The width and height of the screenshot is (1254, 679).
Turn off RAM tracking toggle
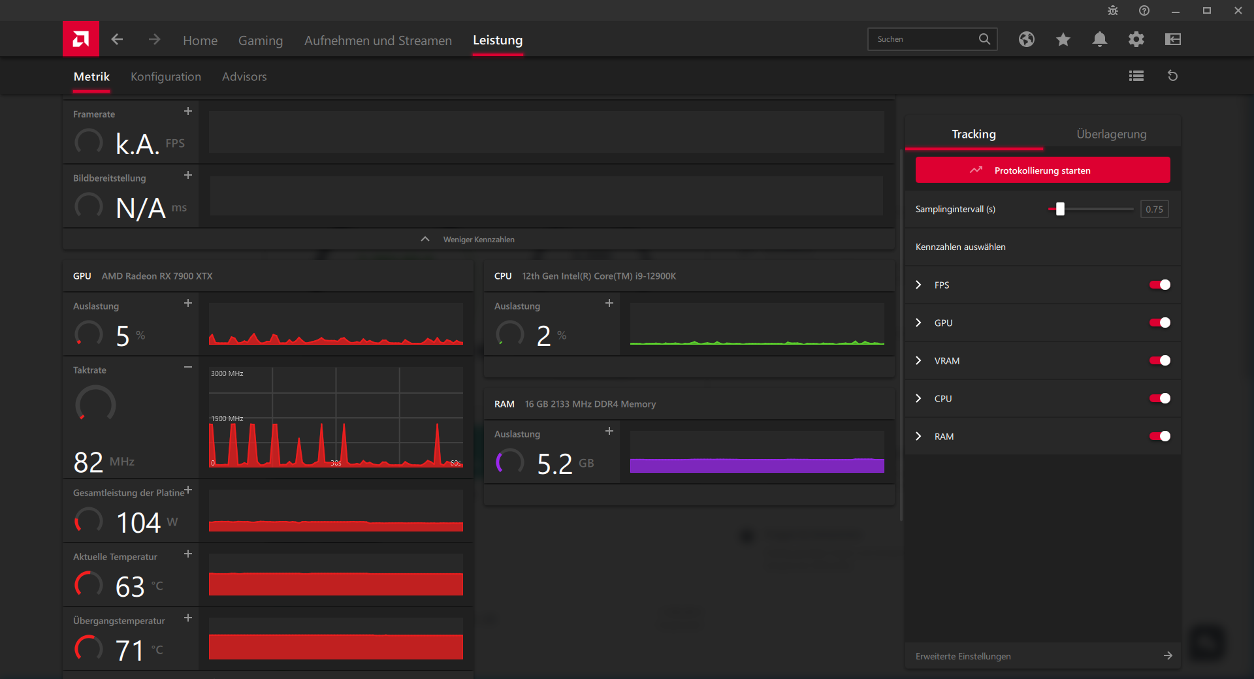(1160, 436)
